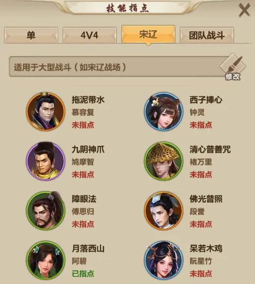Click the 适用于大型战斗 description field
The image size is (255, 284).
coord(118,67)
